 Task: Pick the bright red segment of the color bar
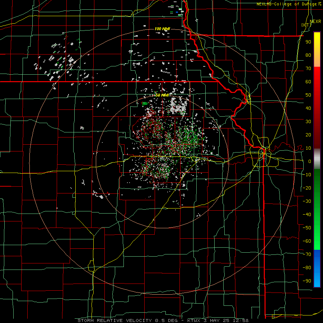coord(317,80)
